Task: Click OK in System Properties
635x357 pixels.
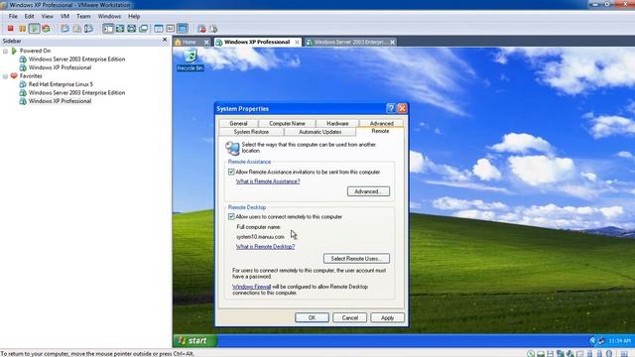Action: point(312,317)
